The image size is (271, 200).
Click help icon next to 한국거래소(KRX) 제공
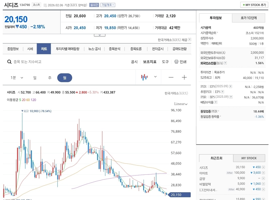(x=189, y=40)
